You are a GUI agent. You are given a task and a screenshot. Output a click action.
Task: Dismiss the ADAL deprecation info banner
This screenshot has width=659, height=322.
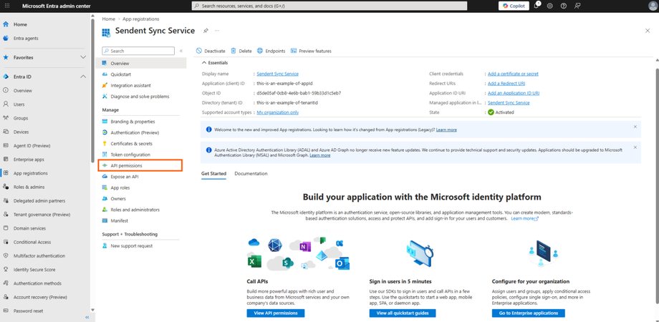pos(635,147)
